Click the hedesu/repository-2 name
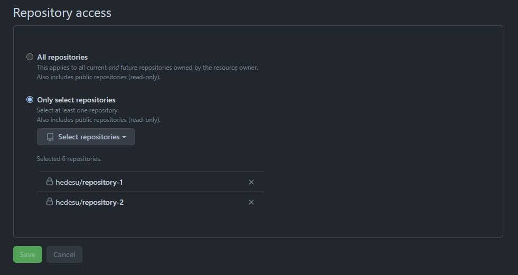Viewport: 518px width, 275px height. pos(89,202)
